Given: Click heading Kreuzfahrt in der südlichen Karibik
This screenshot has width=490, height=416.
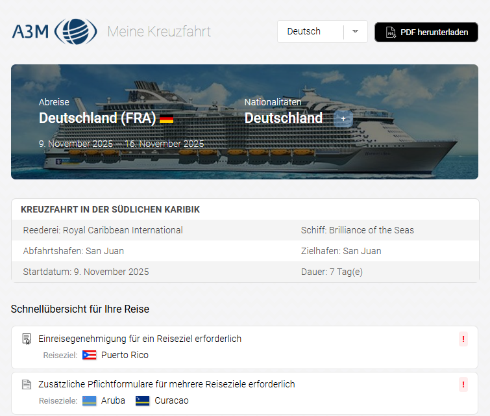Looking at the screenshot, I should (110, 209).
